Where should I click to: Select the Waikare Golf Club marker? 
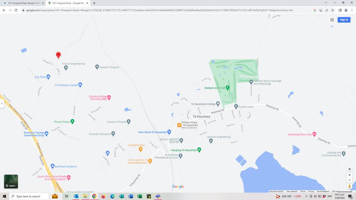[227, 87]
